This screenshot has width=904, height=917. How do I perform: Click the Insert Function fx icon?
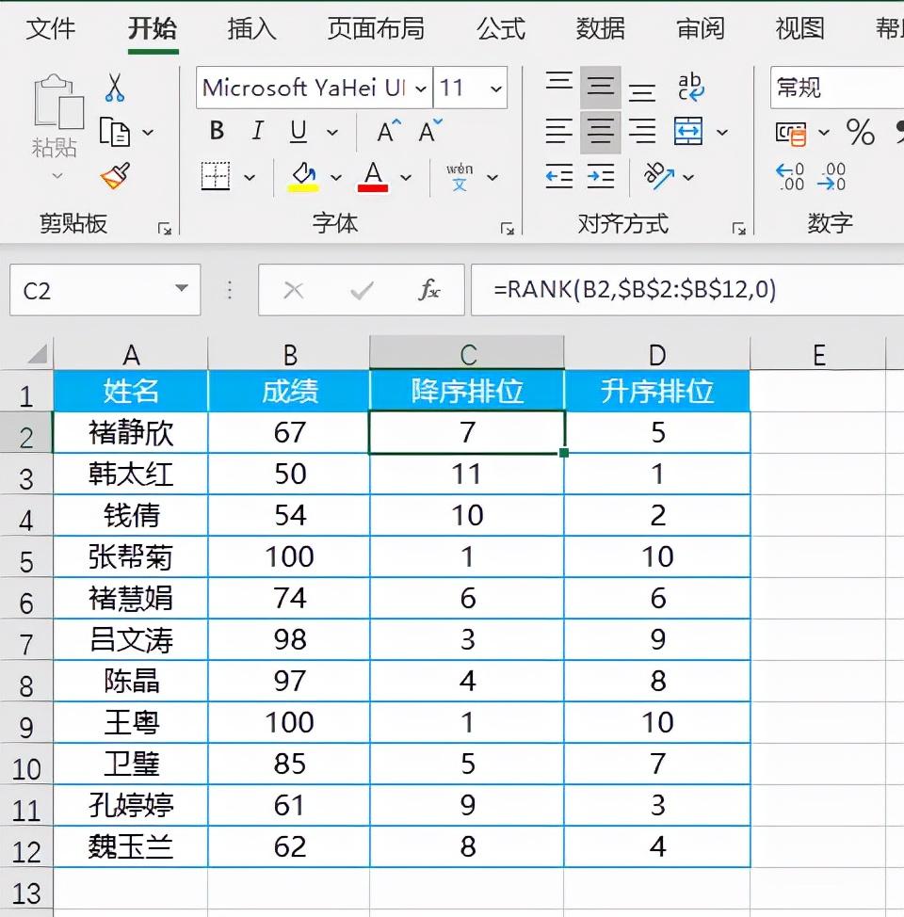pyautogui.click(x=428, y=289)
